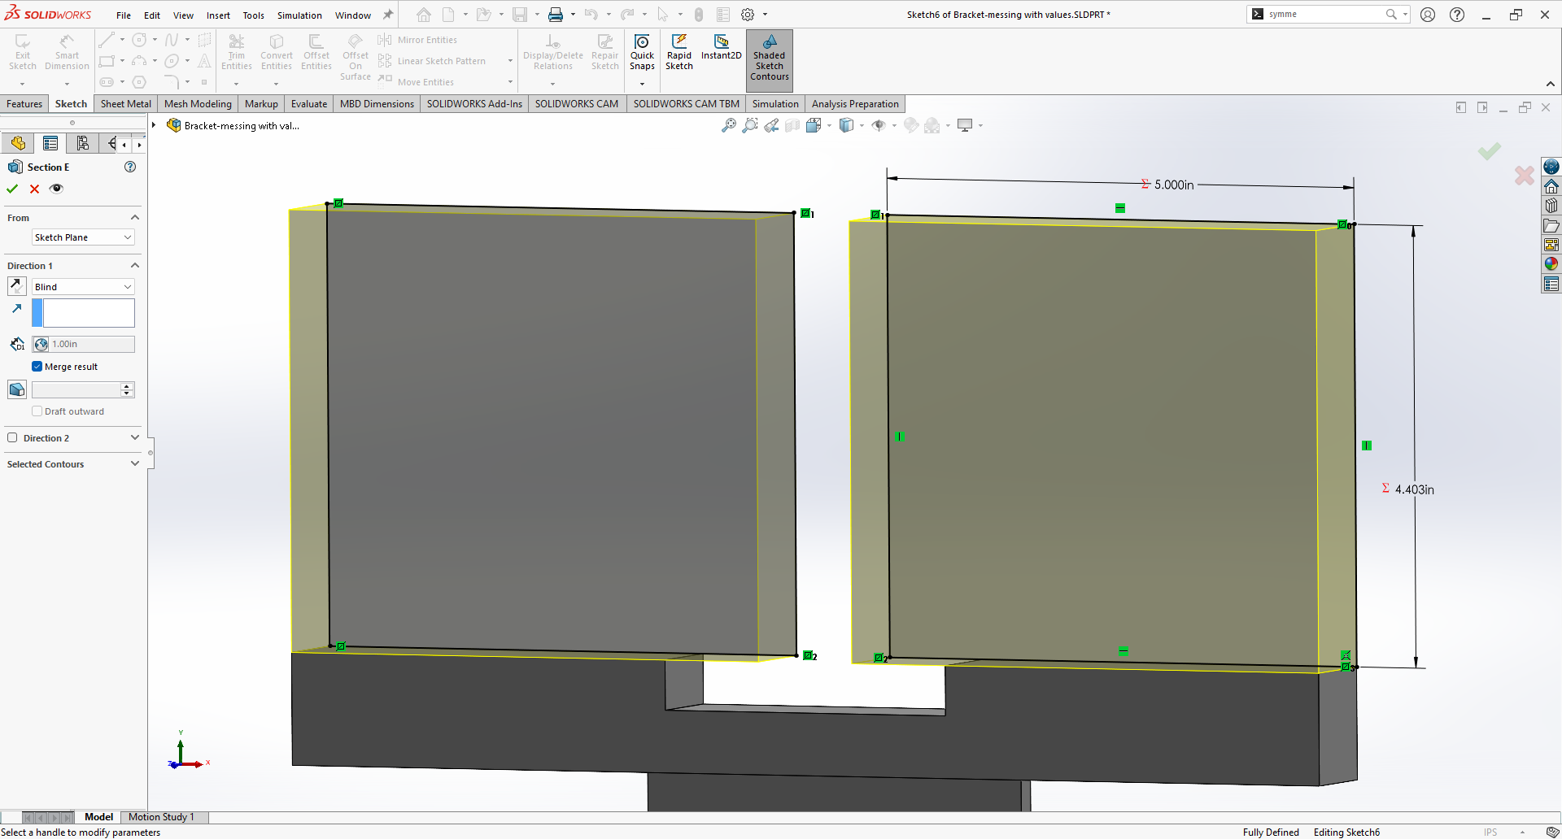Image resolution: width=1562 pixels, height=839 pixels.
Task: Toggle Instant2D
Action: click(722, 47)
